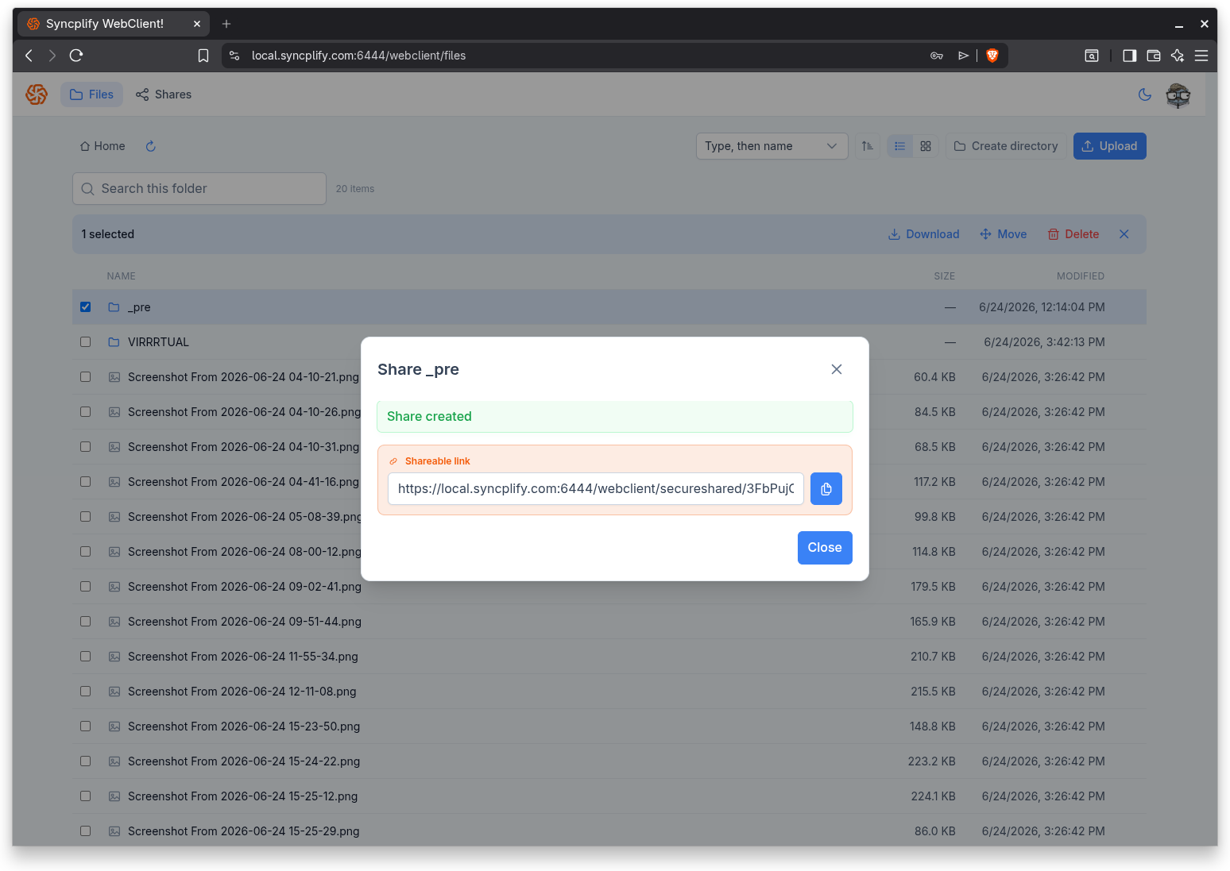The width and height of the screenshot is (1230, 871).
Task: Open the user avatar menu
Action: 1178,95
